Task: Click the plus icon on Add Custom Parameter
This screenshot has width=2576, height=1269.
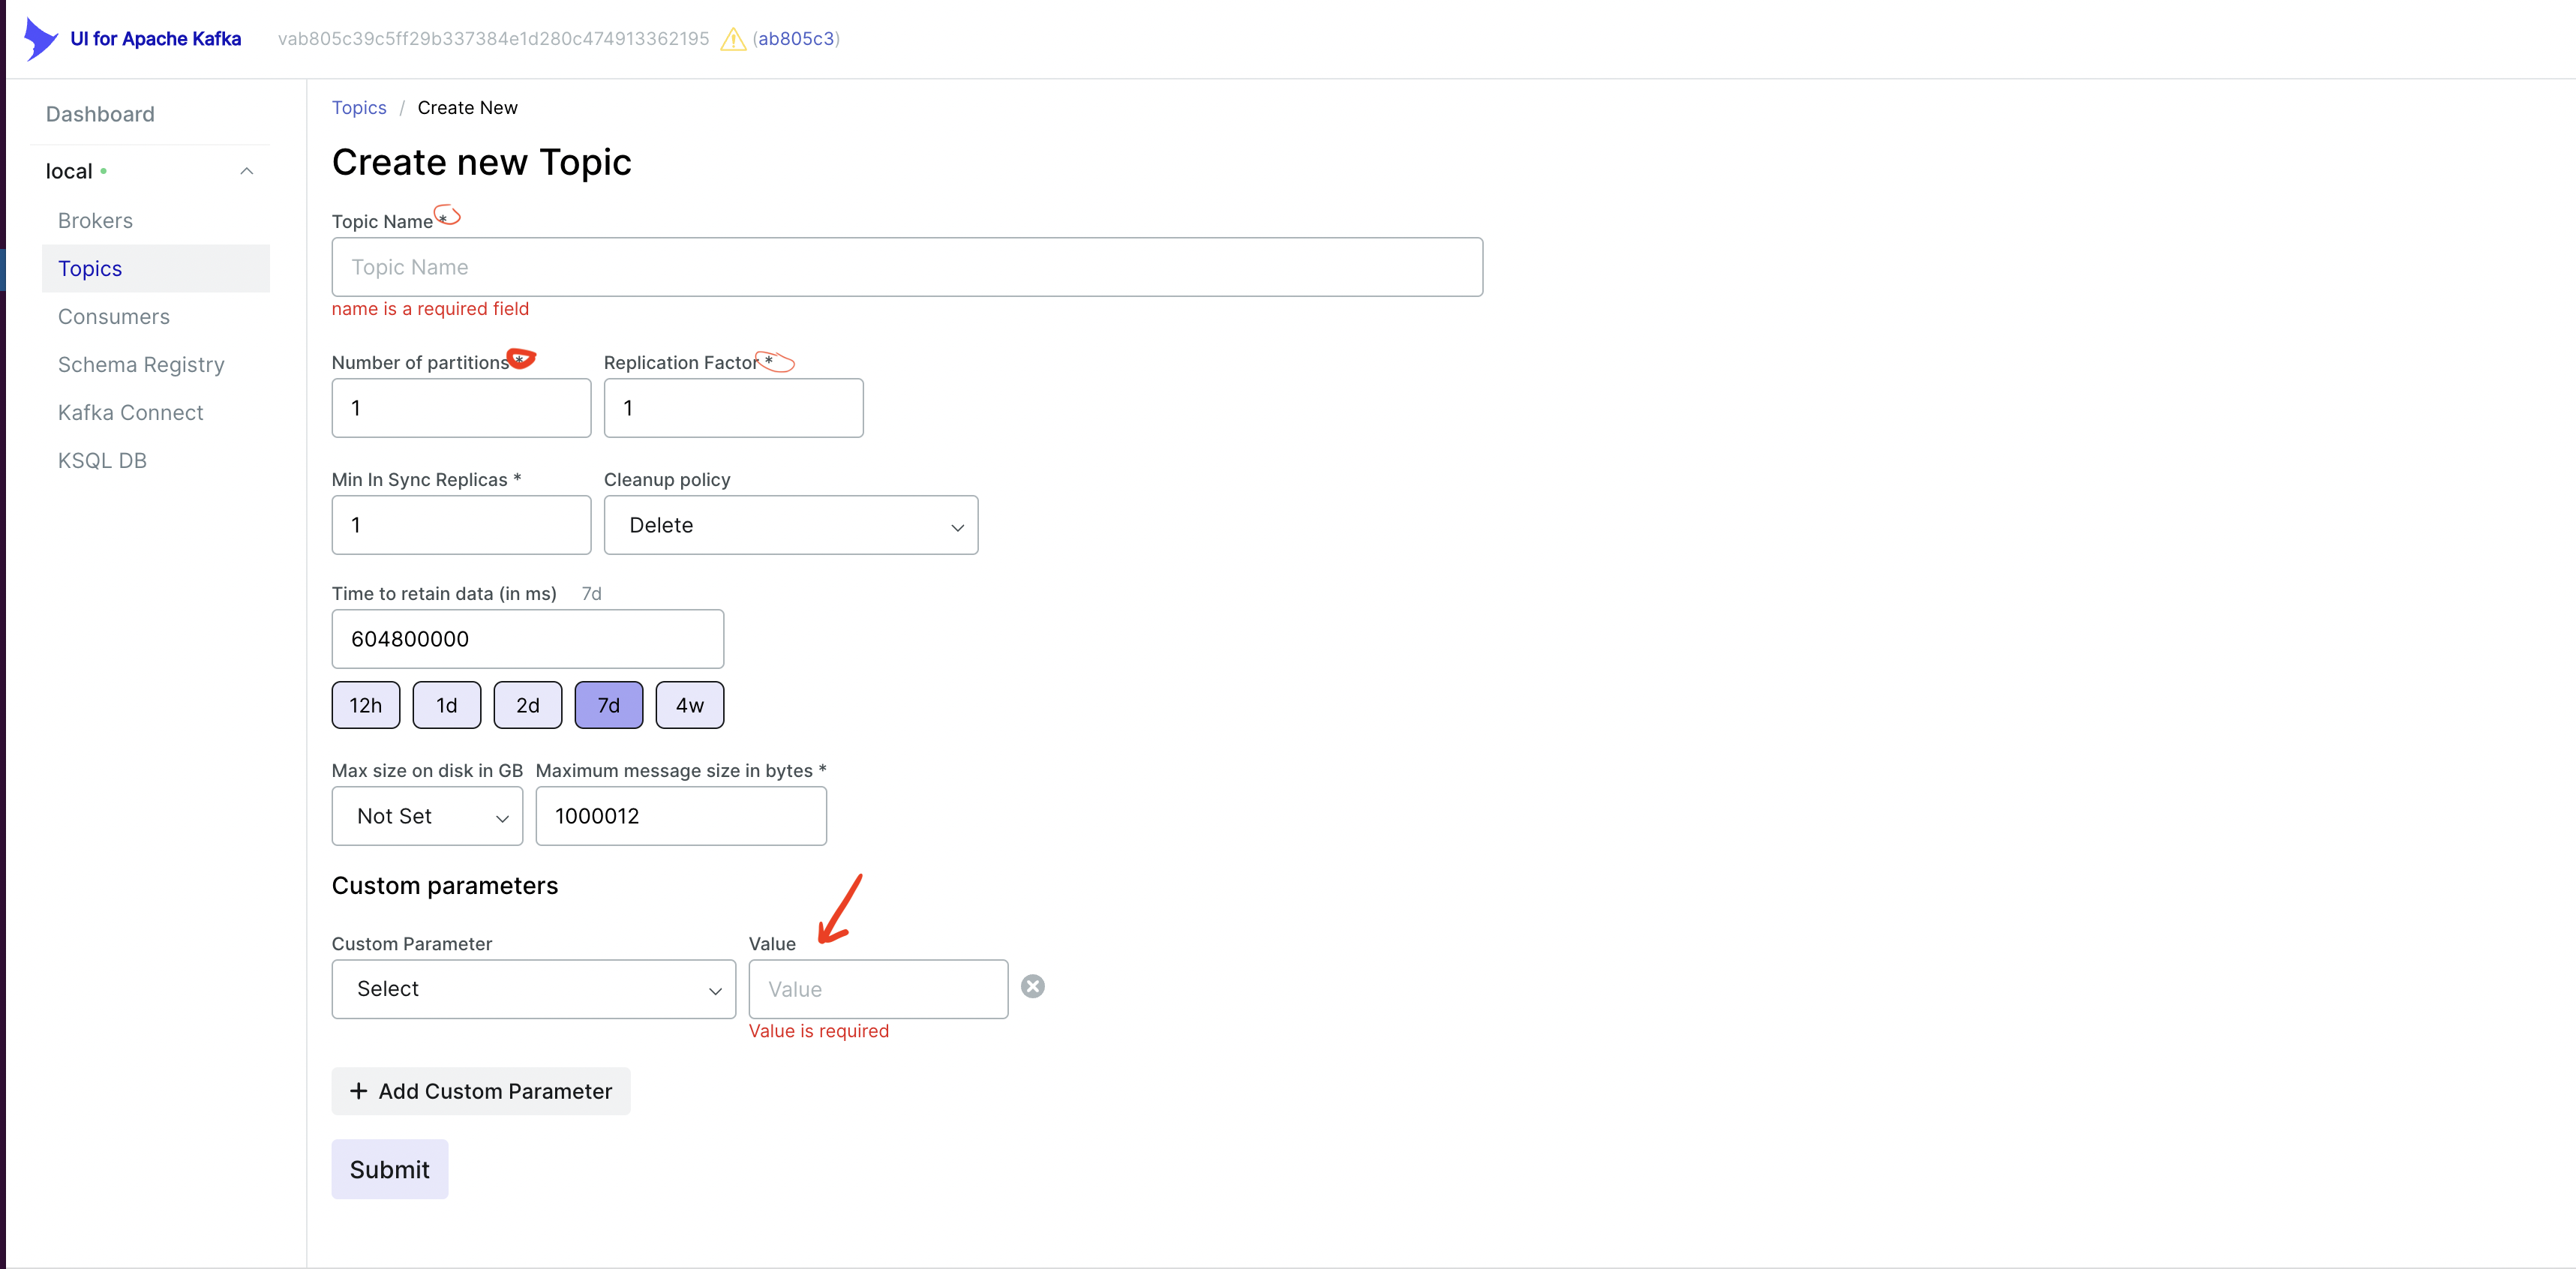Action: pos(359,1091)
